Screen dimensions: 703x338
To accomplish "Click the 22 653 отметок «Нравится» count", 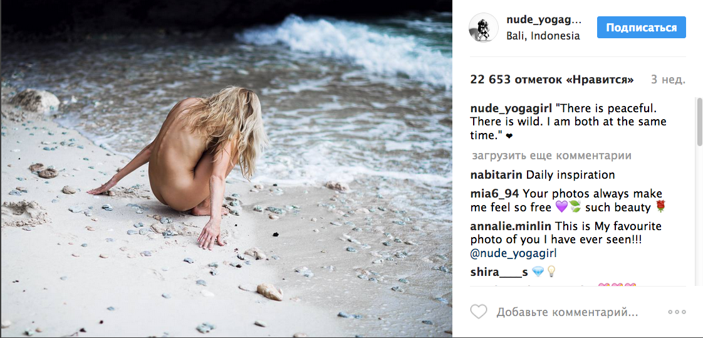I will click(x=552, y=80).
